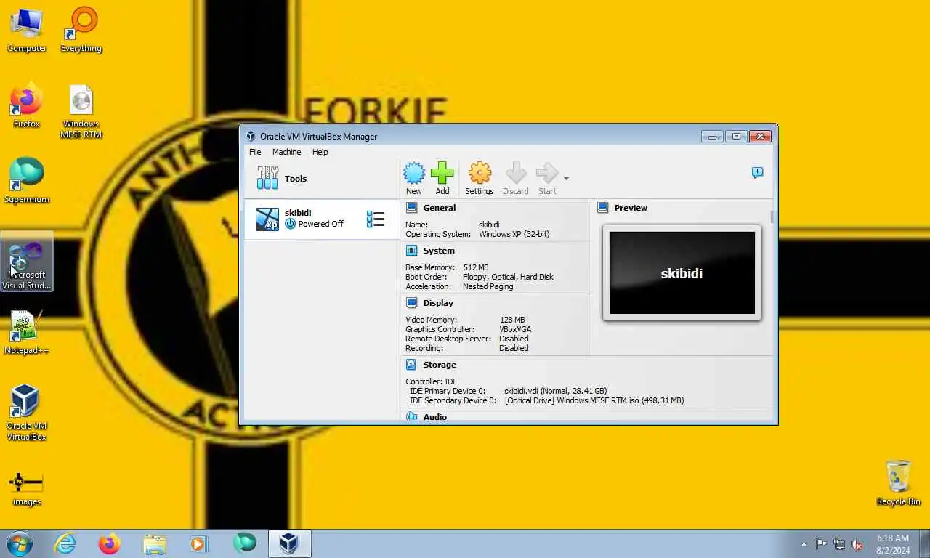This screenshot has height=558, width=930.
Task: Click the 512 MB base memory value
Action: [475, 267]
